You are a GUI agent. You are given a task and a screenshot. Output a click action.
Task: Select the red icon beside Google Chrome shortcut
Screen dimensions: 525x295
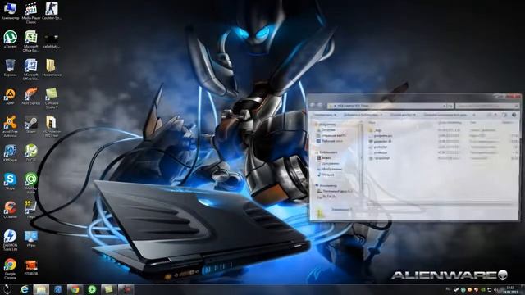point(31,267)
